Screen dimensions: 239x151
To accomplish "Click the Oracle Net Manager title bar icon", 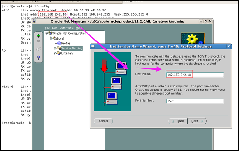I will click(x=34, y=21).
